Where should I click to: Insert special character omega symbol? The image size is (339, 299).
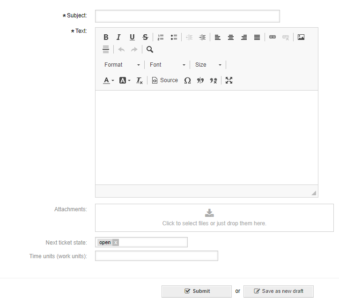pos(187,80)
